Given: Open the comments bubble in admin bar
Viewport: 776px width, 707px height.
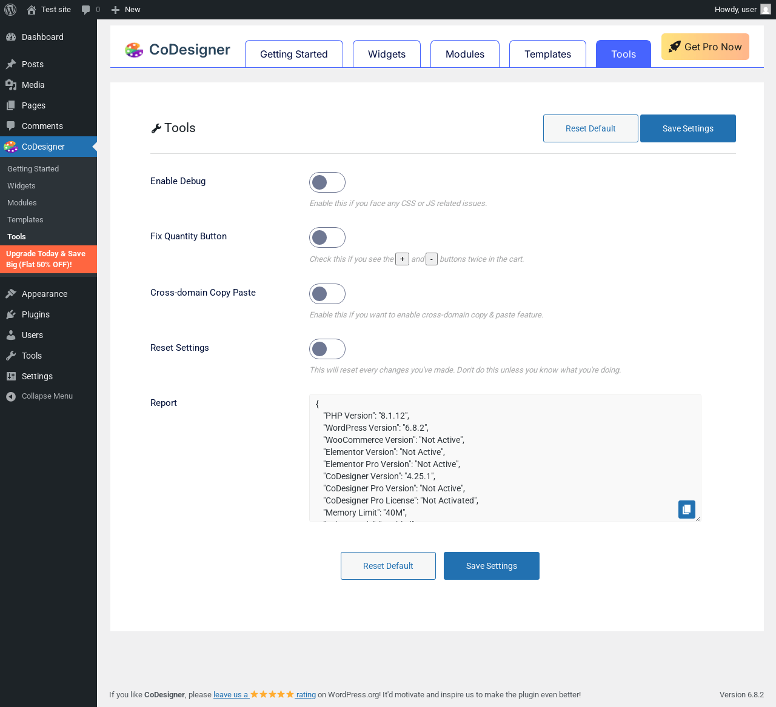Looking at the screenshot, I should coord(86,10).
